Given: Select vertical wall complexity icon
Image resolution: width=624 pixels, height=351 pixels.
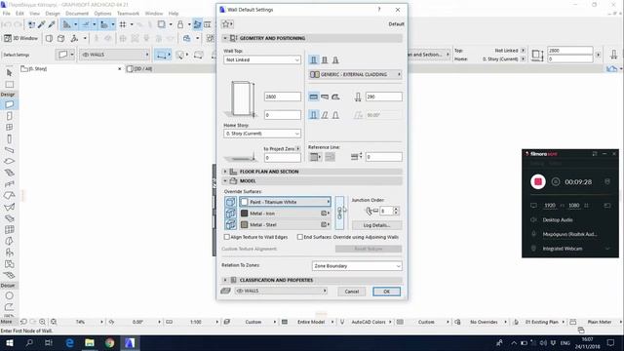Looking at the screenshot, I should [x=314, y=115].
